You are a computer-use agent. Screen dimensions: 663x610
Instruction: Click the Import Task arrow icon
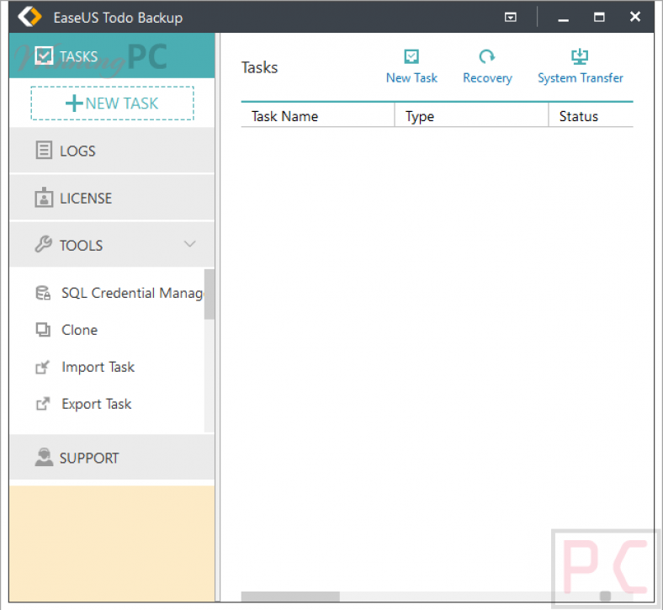[43, 367]
